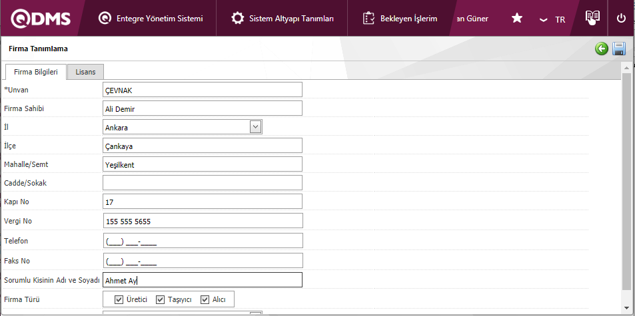
Task: Click the Sorumlu Kisinin Adı ve Soyadı field
Action: coord(203,279)
